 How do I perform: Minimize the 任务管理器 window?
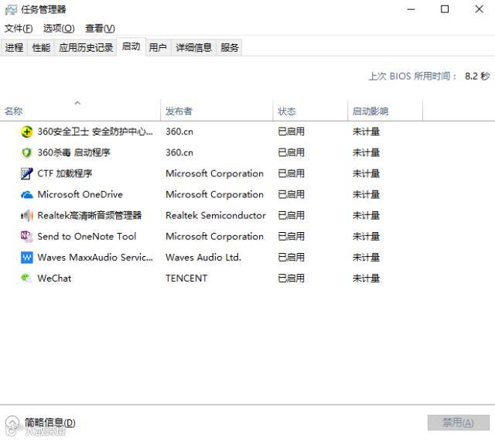411,9
